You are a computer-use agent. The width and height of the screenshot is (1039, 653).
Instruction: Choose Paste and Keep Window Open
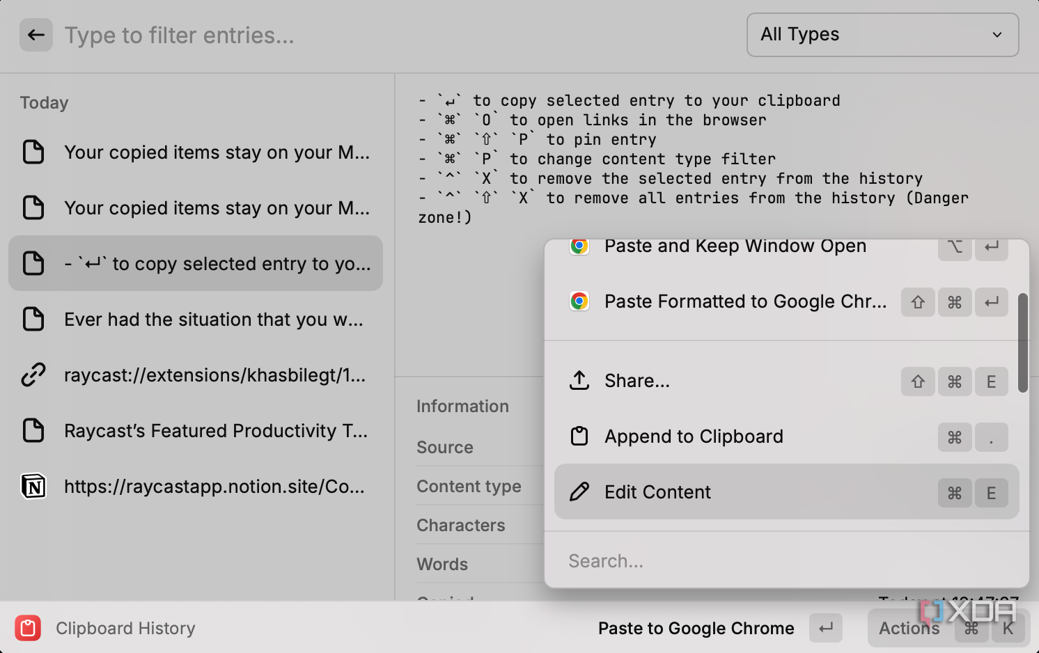pos(786,249)
